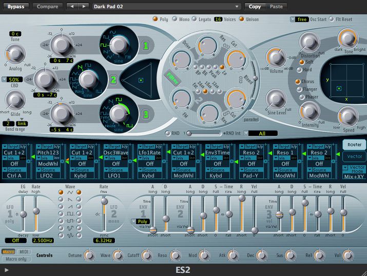This screenshot has height=276, width=367.
Task: Open the ENV 1 Poly trigger dropdown
Action: (x=141, y=221)
